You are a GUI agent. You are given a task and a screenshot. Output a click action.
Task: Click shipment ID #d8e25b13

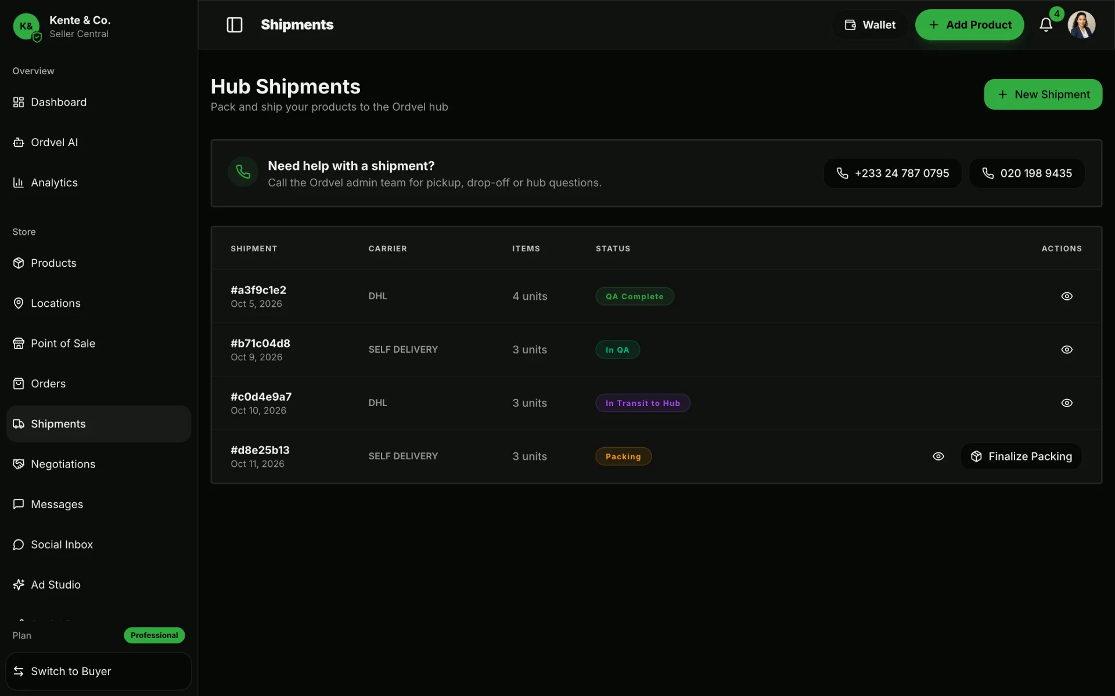[x=260, y=450]
